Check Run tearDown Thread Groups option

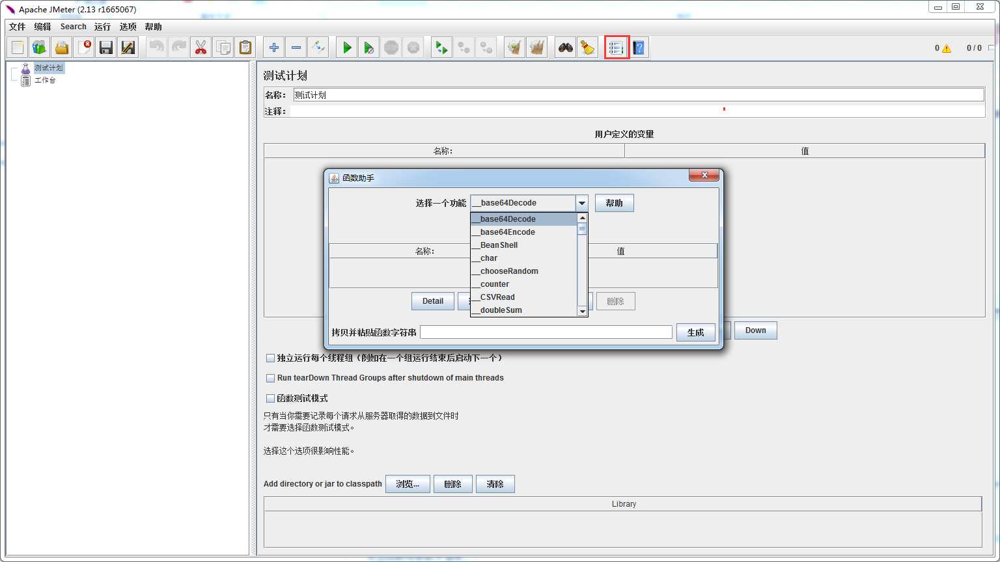[x=270, y=378]
